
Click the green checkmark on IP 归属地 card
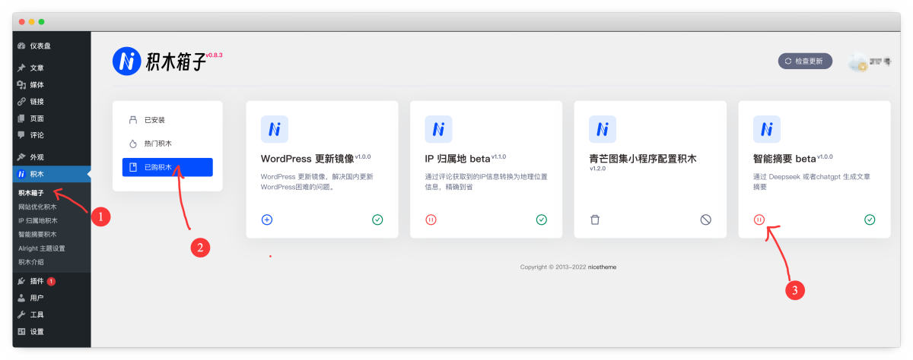point(542,219)
